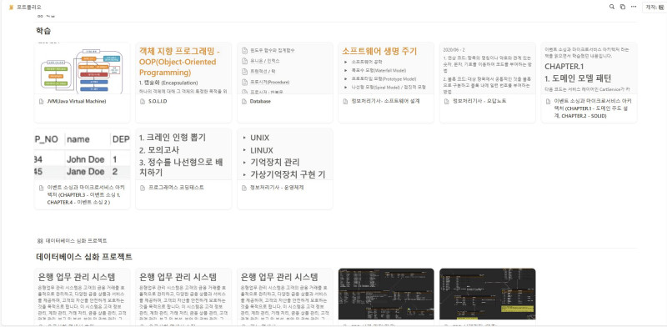Expand the 기억장치 관리 toggle triangle
The width and height of the screenshot is (667, 327).
(x=244, y=162)
